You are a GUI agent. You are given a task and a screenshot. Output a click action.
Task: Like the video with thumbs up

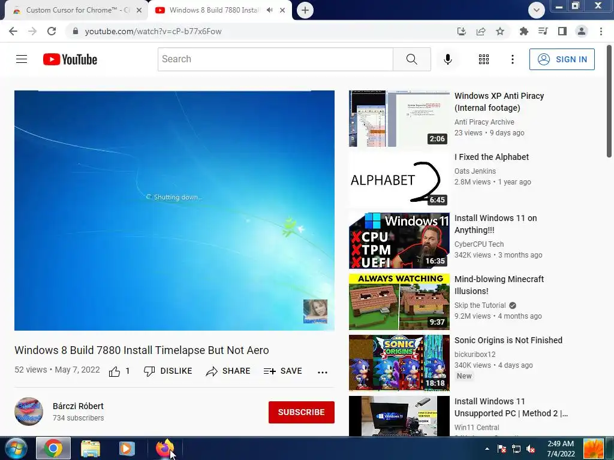pos(119,371)
